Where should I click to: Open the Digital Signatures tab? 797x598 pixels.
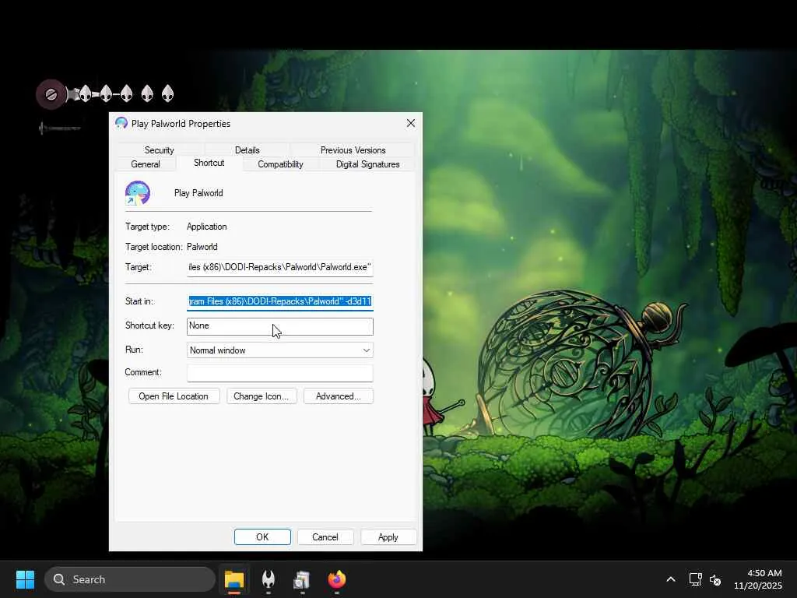[x=367, y=164]
